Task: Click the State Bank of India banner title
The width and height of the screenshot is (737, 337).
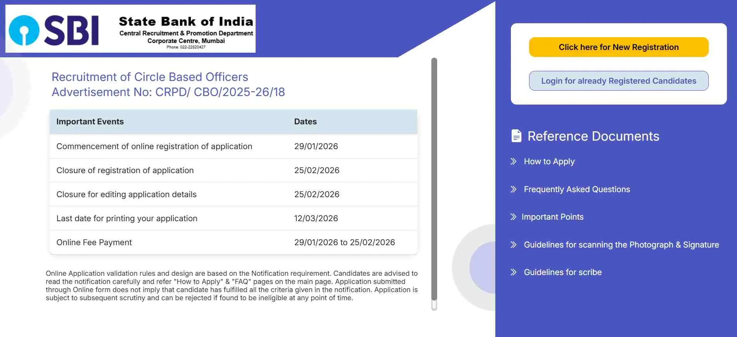Action: (186, 21)
